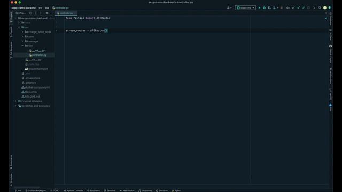Open the Endpoints tool window
Viewport: 342px width, 192px height.
[145, 190]
